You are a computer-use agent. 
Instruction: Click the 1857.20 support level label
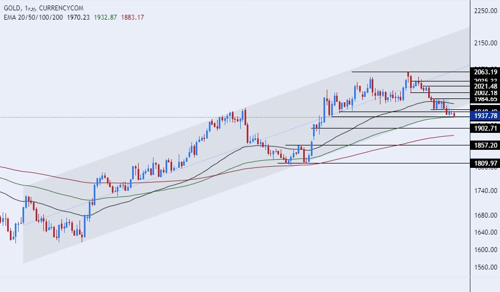coord(485,145)
